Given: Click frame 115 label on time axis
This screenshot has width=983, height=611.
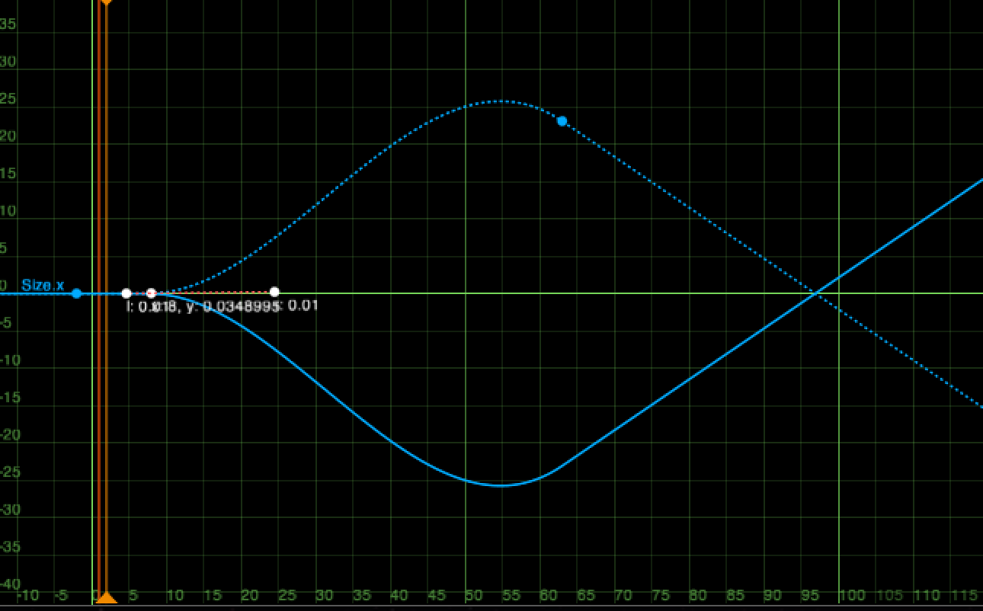Looking at the screenshot, I should pyautogui.click(x=964, y=595).
